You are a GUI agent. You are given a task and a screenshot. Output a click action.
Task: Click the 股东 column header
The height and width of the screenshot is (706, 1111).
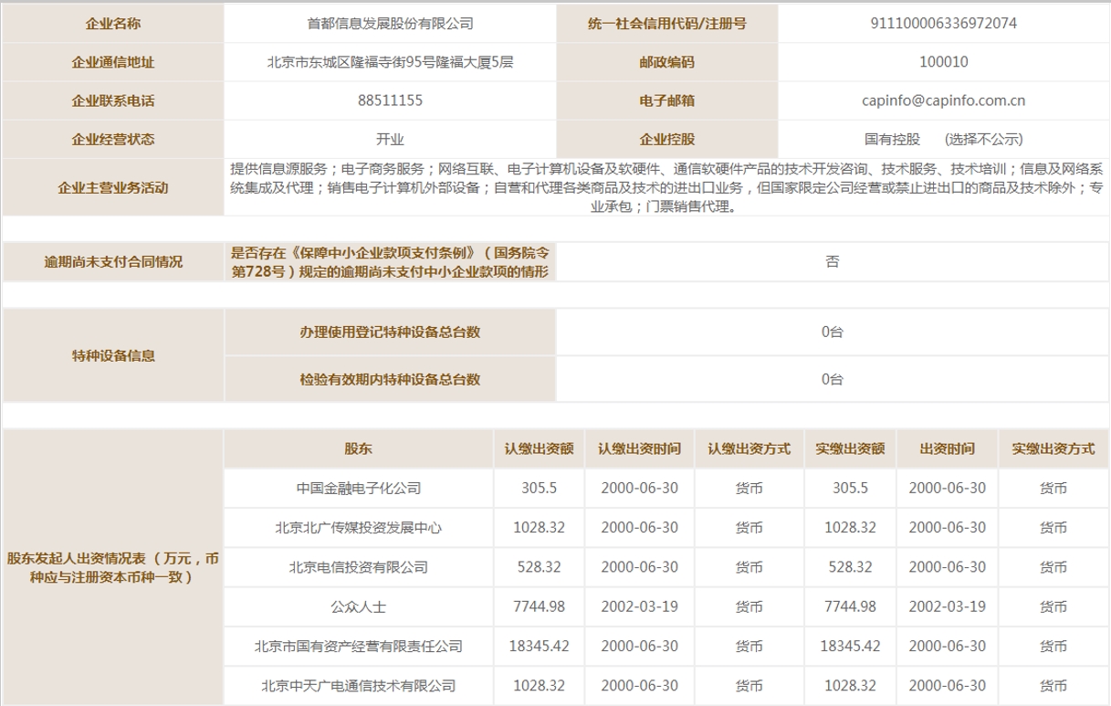click(x=358, y=449)
